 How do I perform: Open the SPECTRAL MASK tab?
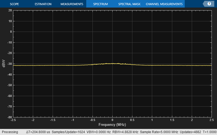(129, 4)
